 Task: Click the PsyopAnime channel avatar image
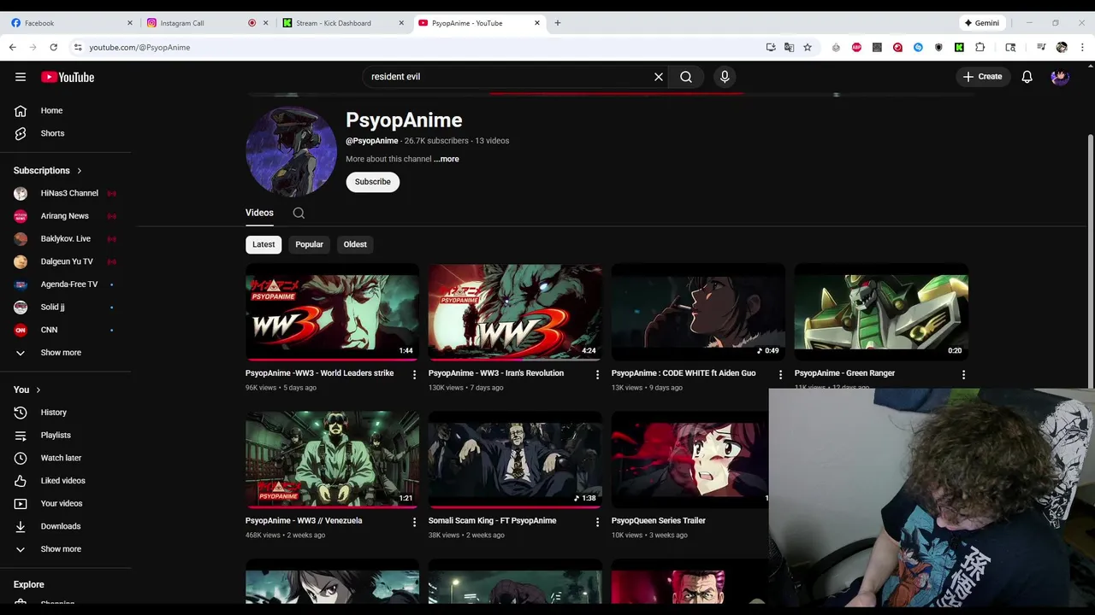[291, 151]
